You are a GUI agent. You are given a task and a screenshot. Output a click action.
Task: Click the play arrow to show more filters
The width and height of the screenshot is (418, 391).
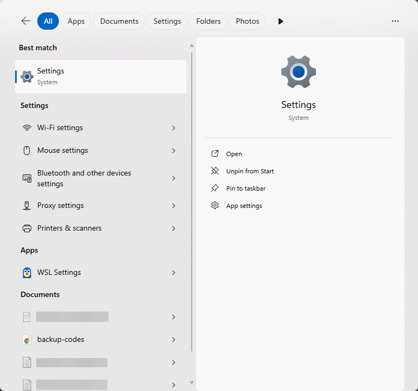point(280,21)
